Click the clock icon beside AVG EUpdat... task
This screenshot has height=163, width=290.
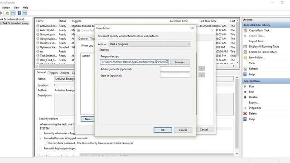tap(38, 30)
